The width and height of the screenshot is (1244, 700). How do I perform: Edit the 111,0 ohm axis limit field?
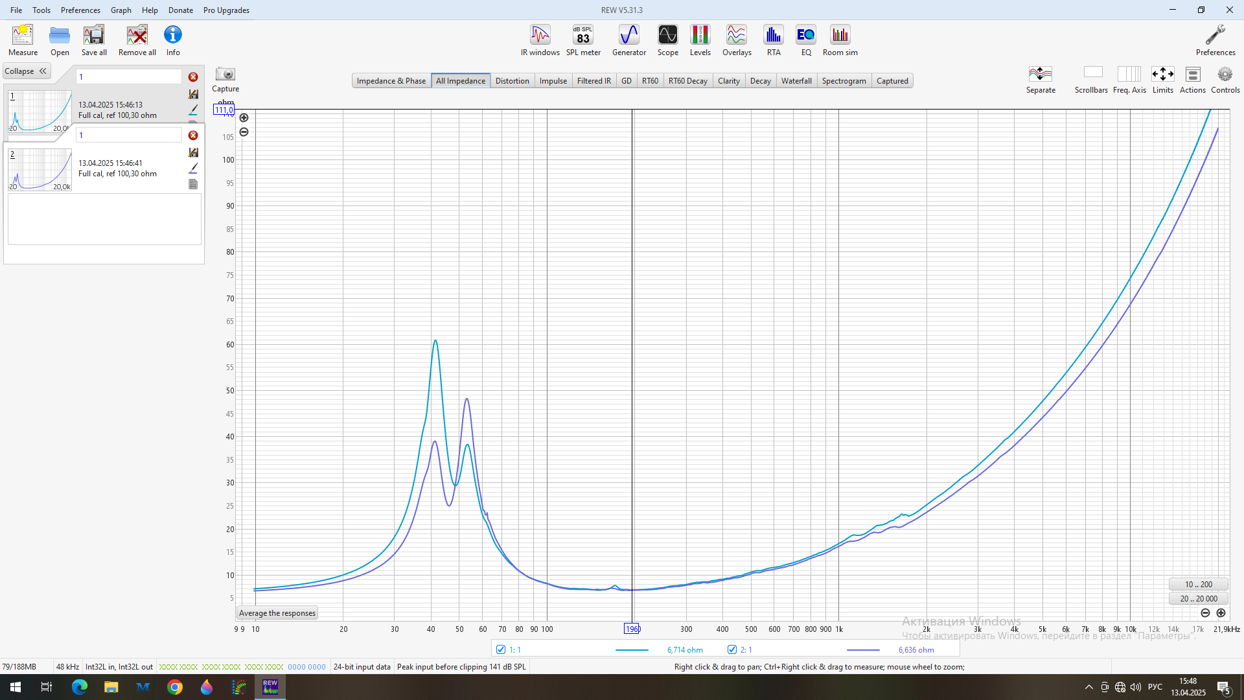coord(224,110)
